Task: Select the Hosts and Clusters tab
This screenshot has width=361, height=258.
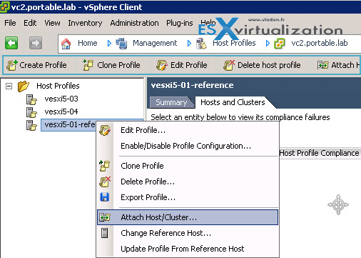Action: pos(233,102)
